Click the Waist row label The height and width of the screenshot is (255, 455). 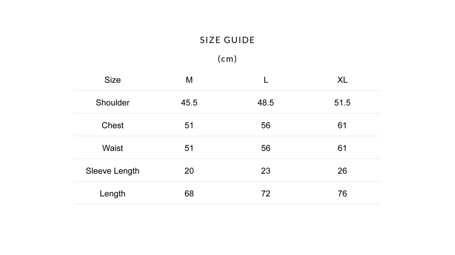click(x=112, y=148)
